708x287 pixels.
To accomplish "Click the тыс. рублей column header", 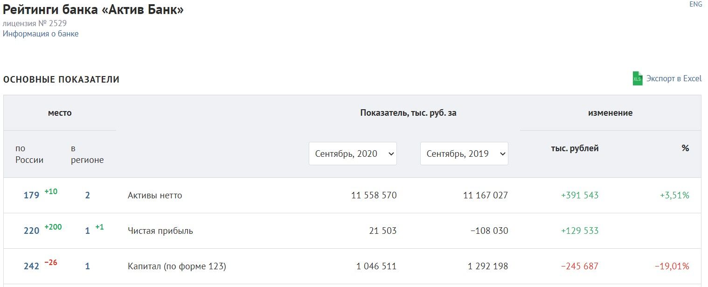I will tap(575, 148).
